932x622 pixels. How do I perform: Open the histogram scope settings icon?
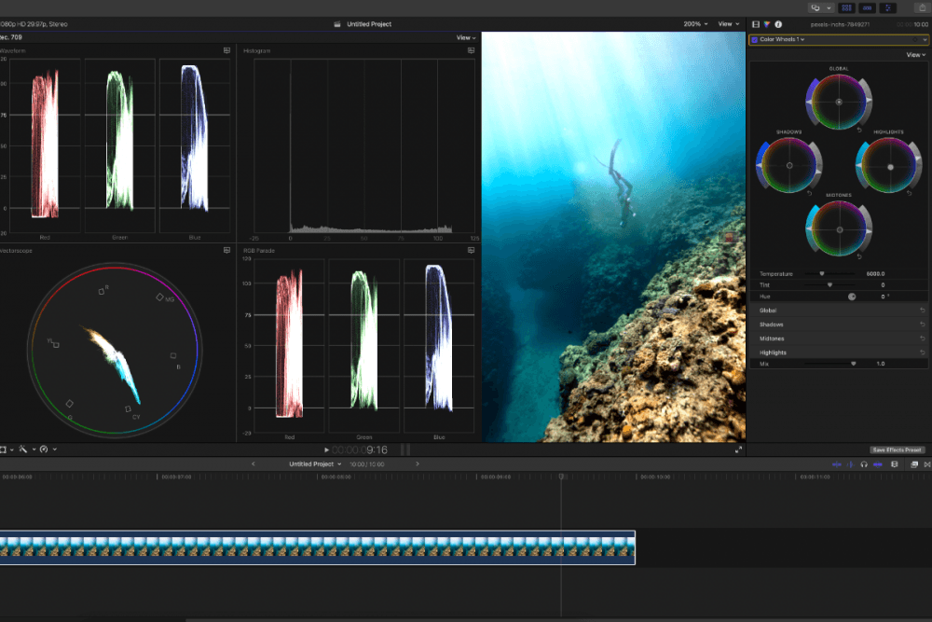471,50
